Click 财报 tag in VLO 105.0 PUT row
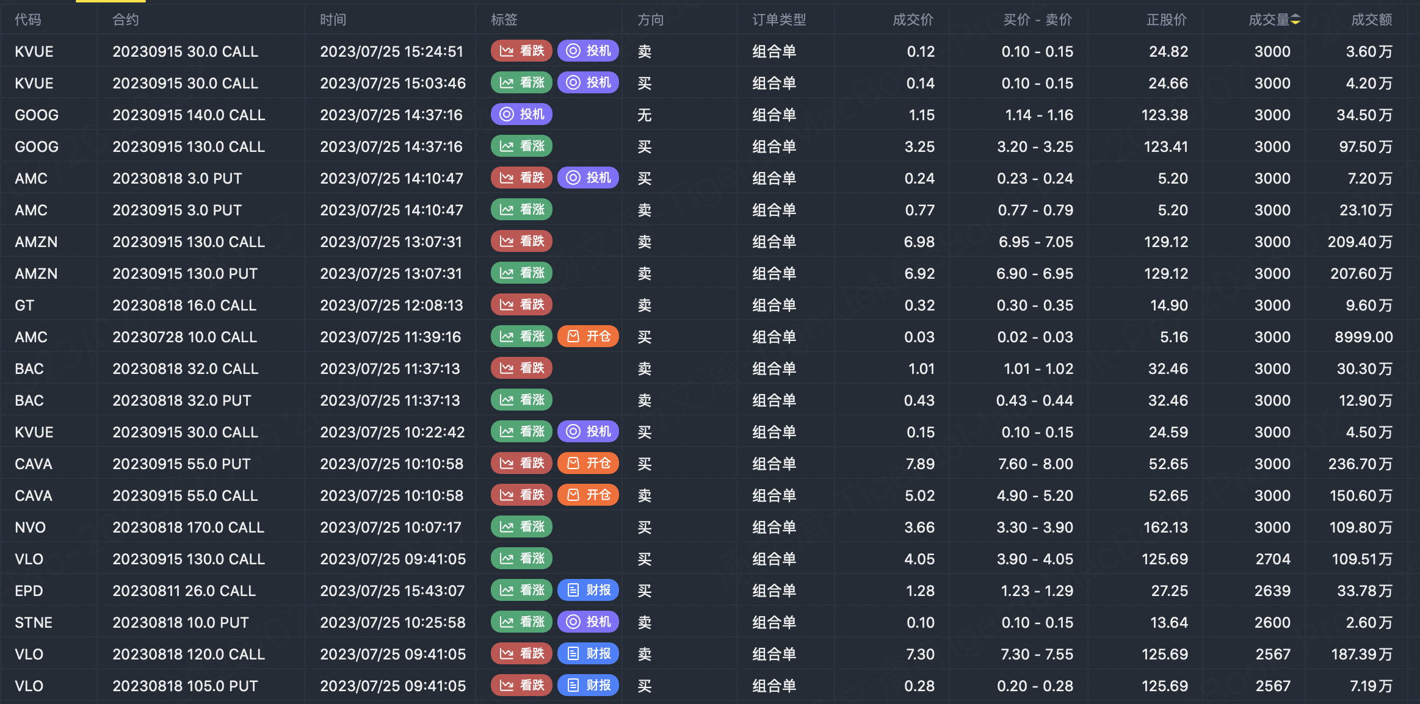 coord(588,685)
